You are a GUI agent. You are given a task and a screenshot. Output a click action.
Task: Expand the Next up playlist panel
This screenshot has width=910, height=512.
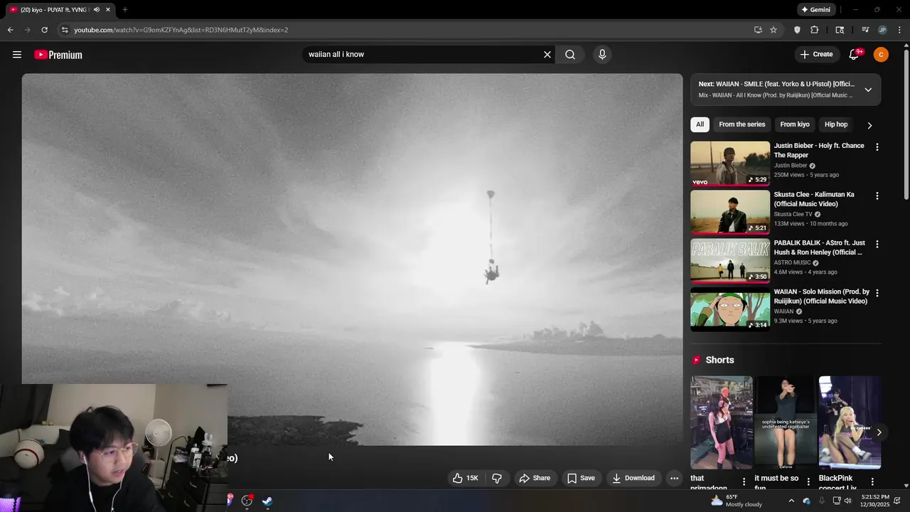pyautogui.click(x=868, y=90)
